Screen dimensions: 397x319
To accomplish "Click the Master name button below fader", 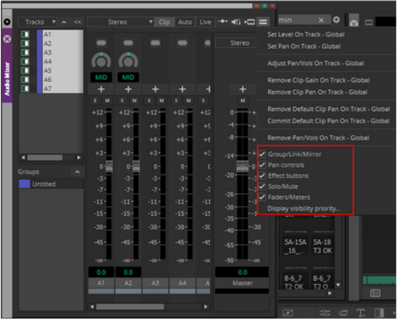I will tap(242, 283).
